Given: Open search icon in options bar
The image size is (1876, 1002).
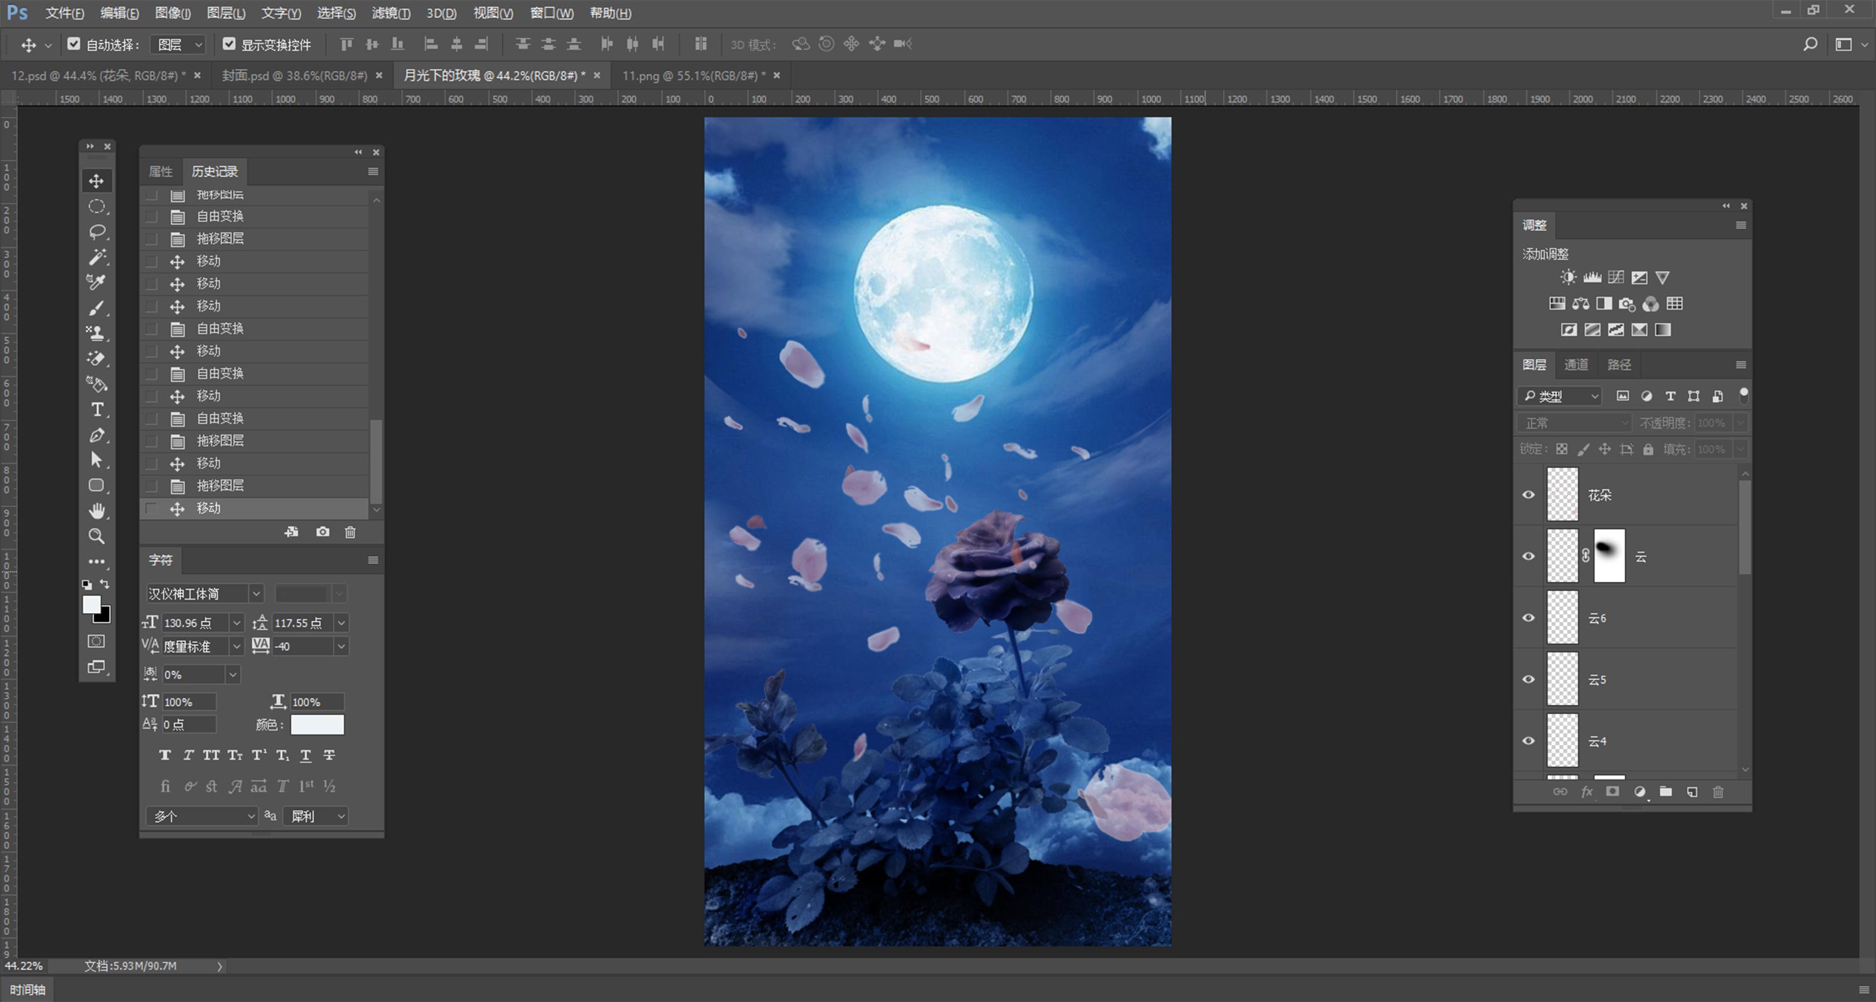Looking at the screenshot, I should click(1810, 45).
